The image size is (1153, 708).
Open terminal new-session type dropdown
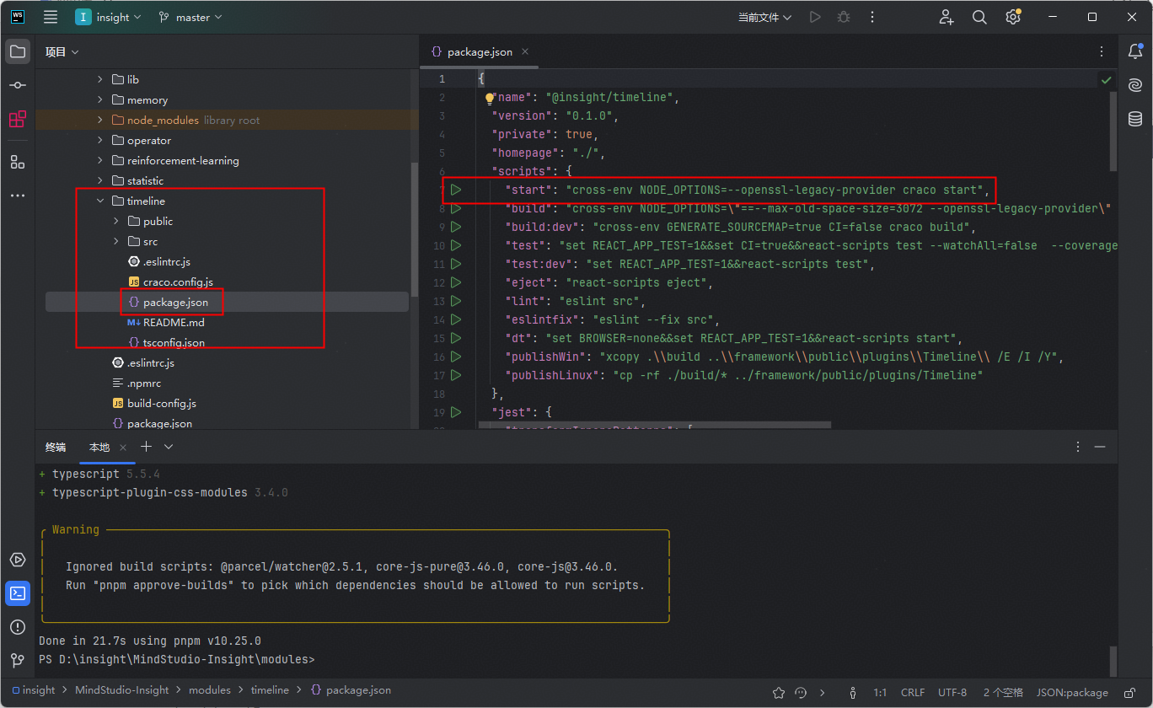169,447
